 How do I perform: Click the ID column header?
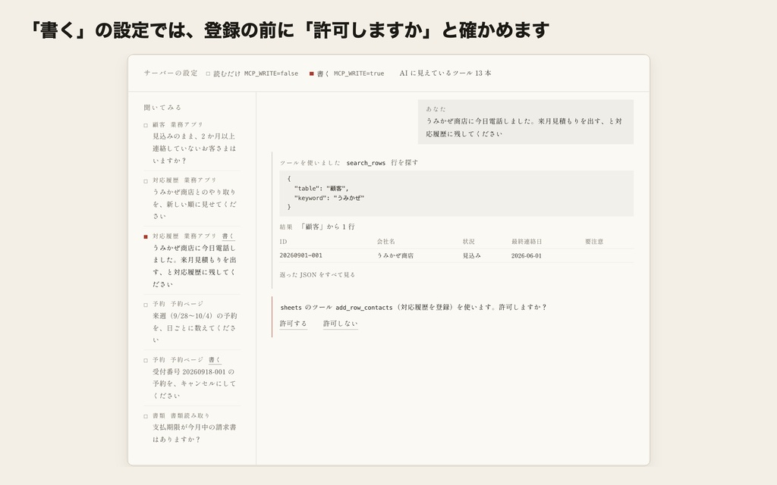pyautogui.click(x=283, y=242)
